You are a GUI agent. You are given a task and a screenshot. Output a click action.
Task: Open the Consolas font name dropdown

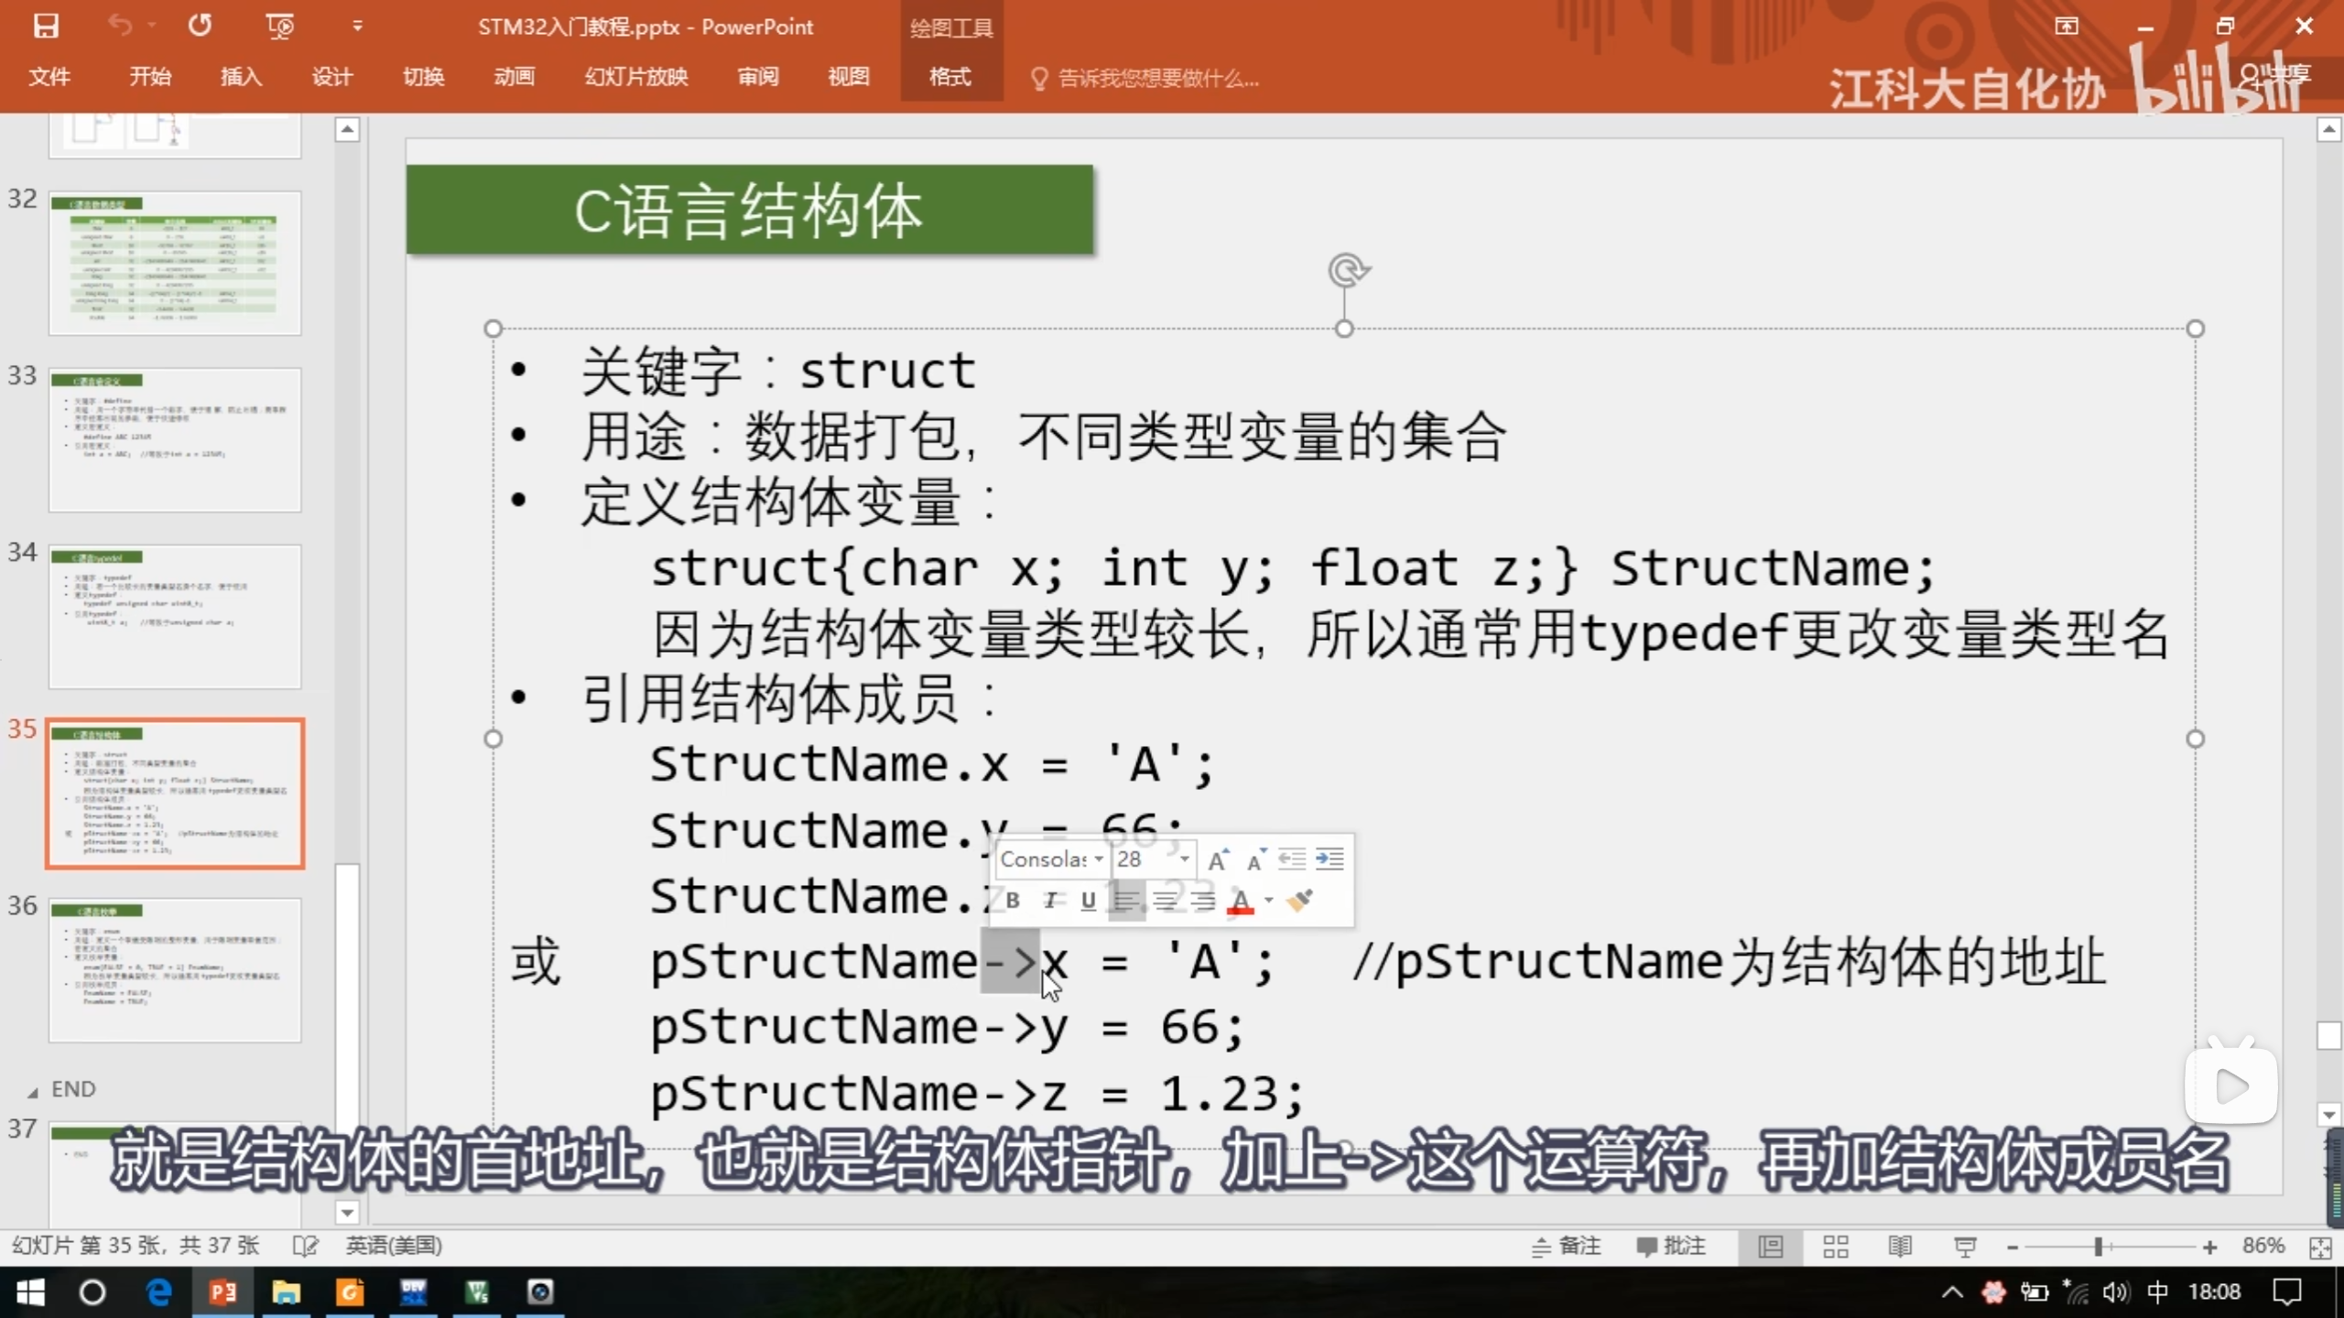[1099, 859]
